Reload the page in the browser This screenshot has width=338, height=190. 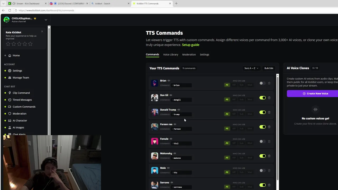[x=10, y=10]
